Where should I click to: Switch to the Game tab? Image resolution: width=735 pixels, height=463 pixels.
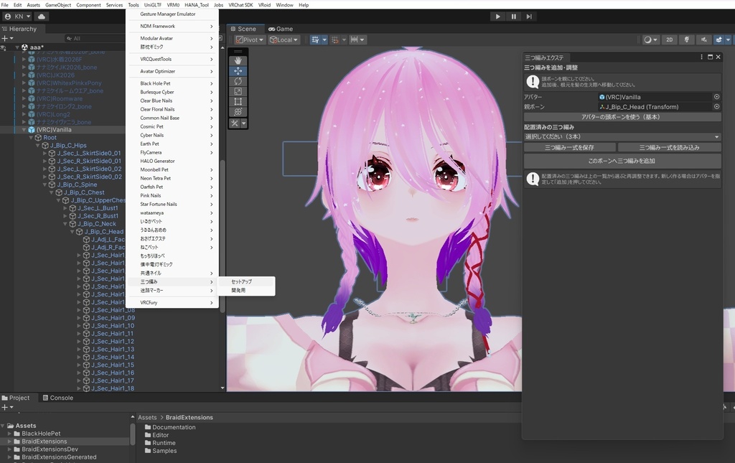pyautogui.click(x=281, y=29)
